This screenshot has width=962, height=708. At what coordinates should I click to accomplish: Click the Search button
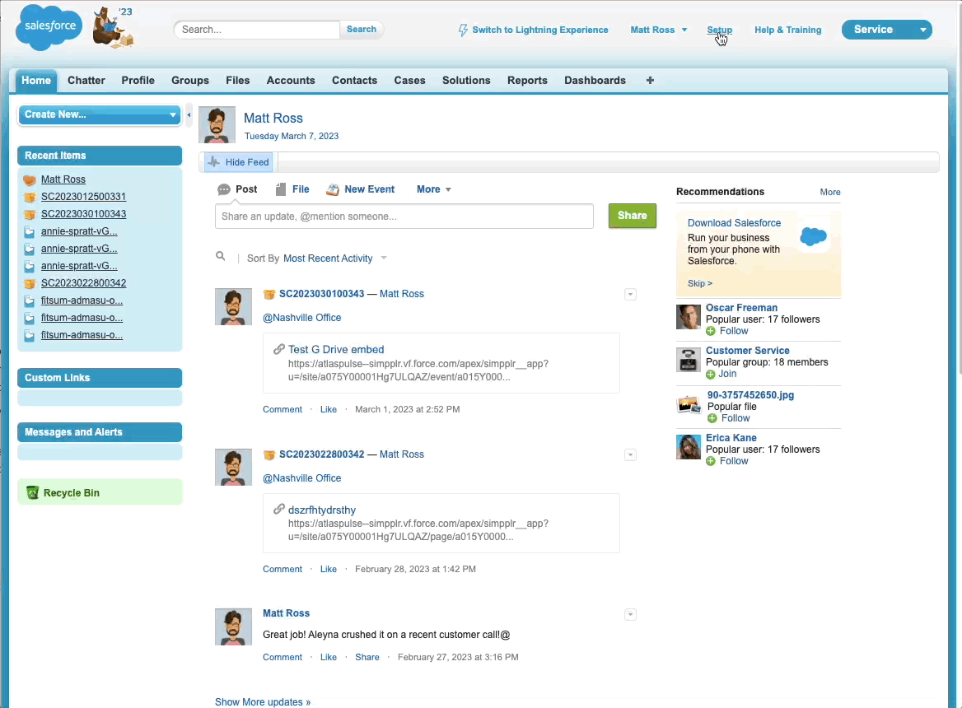pos(362,30)
